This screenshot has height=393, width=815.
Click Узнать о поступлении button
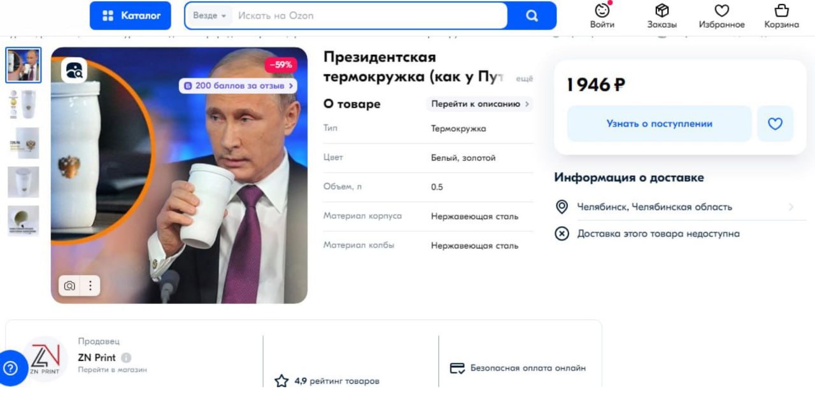(660, 124)
